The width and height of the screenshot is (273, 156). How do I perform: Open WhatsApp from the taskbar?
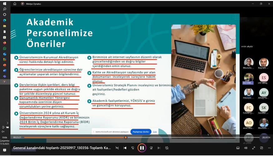pos(5,48)
